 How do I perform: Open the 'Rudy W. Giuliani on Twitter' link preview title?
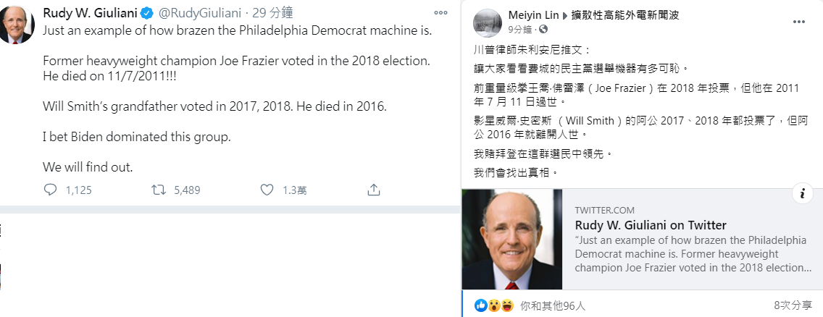pos(651,225)
